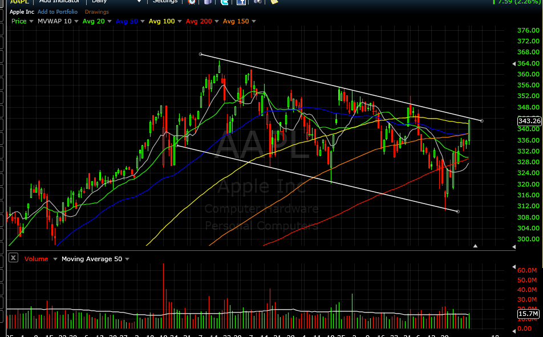Viewport: 543px width, 337px height.
Task: Click the MVWAP 10 indicator label
Action: [54, 21]
